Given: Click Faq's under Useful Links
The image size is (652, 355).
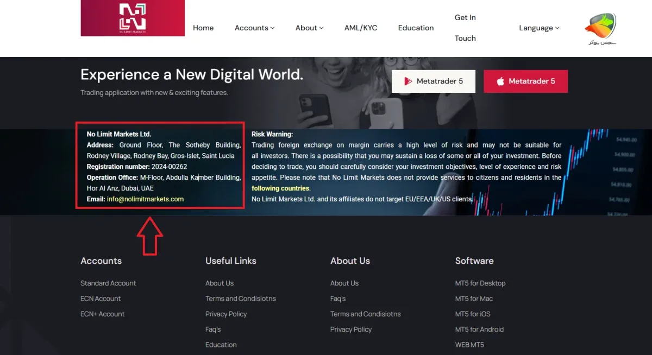Looking at the screenshot, I should click(213, 329).
